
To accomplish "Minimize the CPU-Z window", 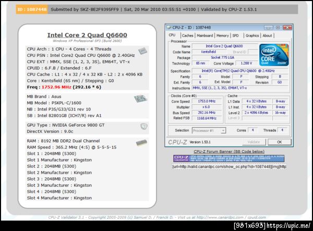I will click(268, 28).
